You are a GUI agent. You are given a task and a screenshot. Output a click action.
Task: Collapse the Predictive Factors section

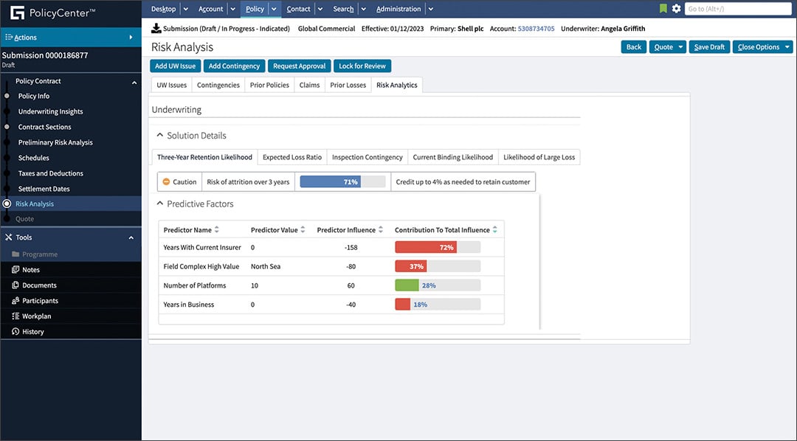[160, 204]
